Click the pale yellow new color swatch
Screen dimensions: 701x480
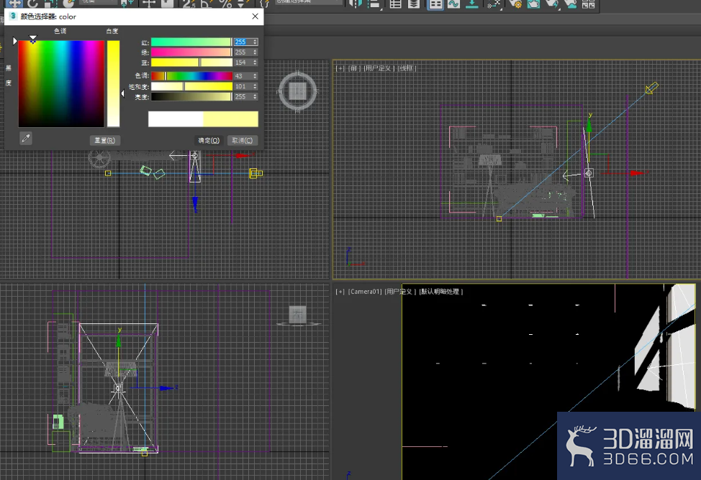231,119
